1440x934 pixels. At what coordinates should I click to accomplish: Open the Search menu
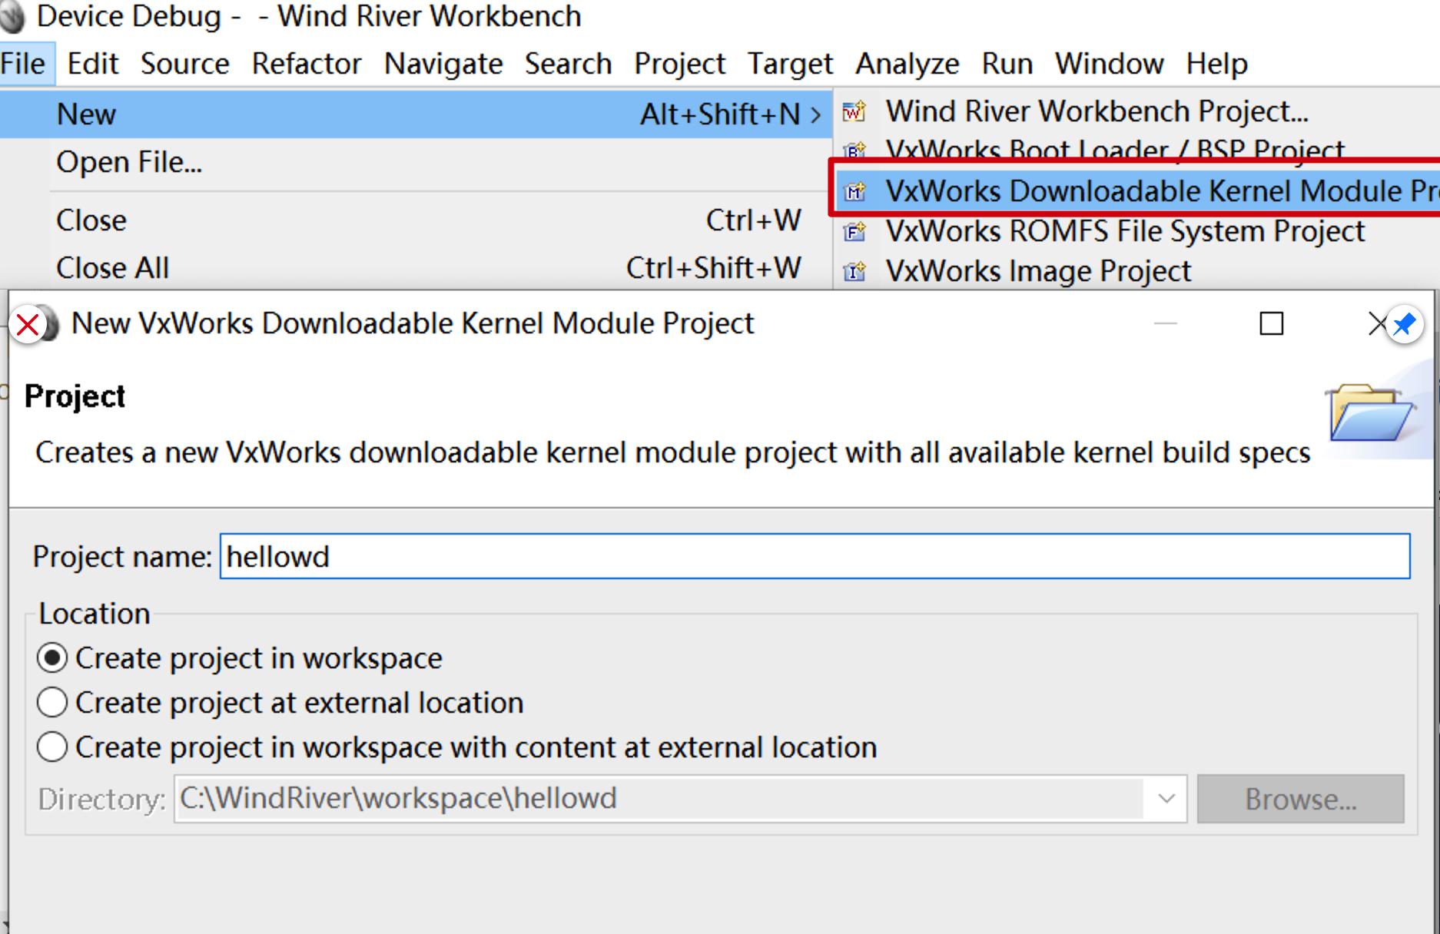tap(568, 64)
